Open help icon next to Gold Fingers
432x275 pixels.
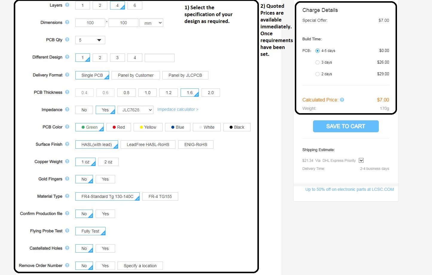(x=67, y=179)
